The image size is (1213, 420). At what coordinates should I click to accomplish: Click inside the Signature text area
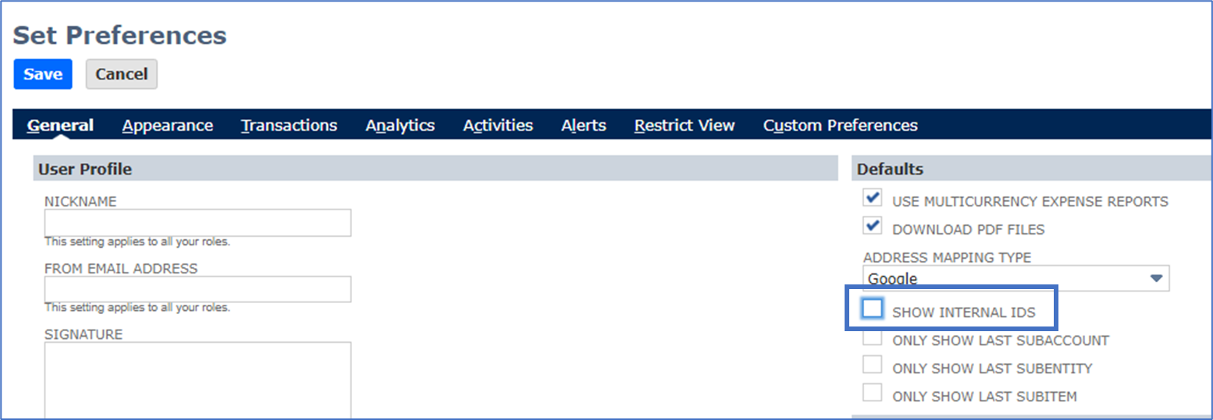pyautogui.click(x=197, y=380)
